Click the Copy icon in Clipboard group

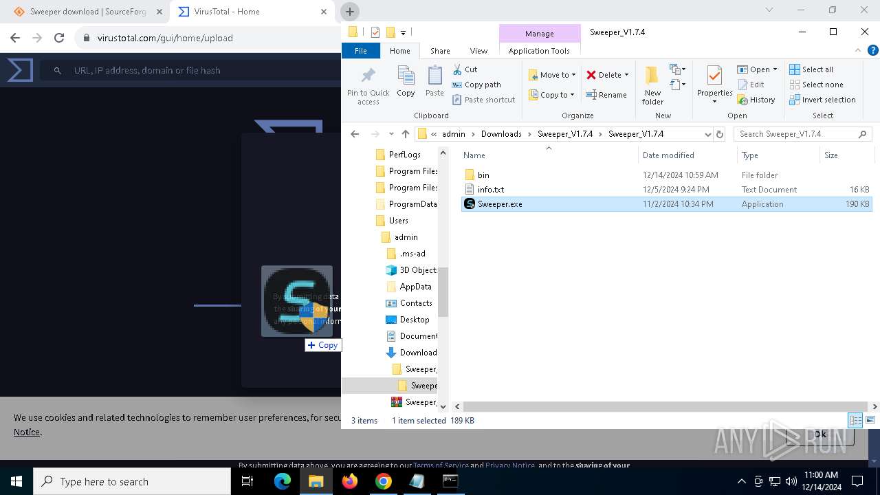pos(406,81)
